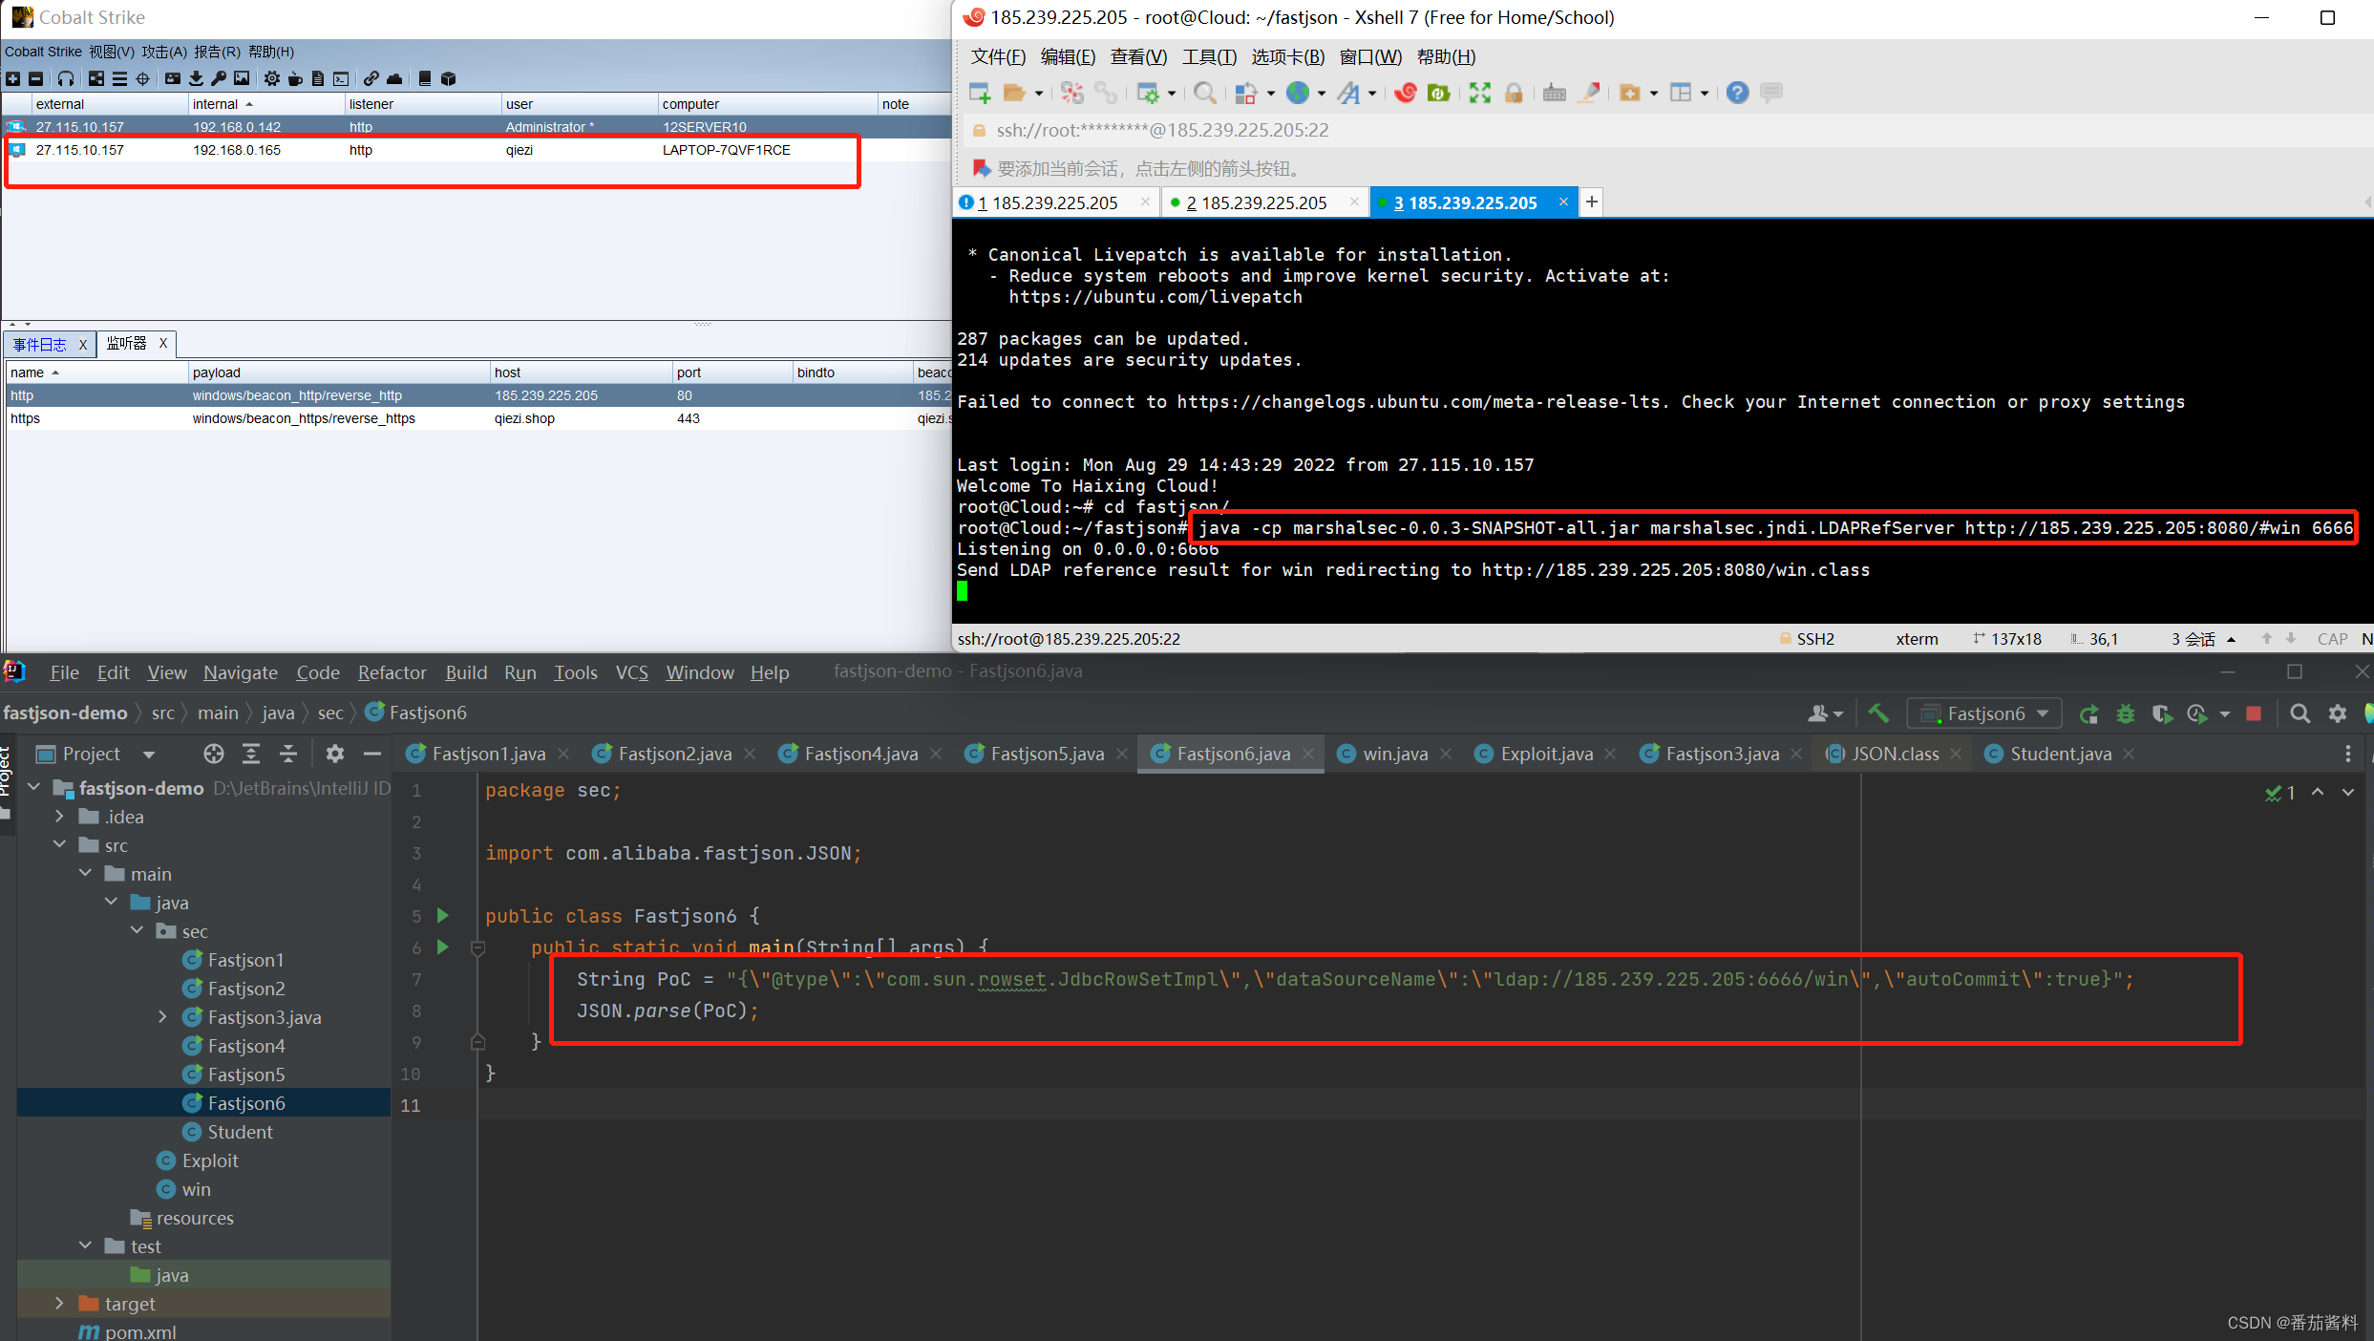Click Xshell blue help question icon
The height and width of the screenshot is (1341, 2374).
point(1737,93)
